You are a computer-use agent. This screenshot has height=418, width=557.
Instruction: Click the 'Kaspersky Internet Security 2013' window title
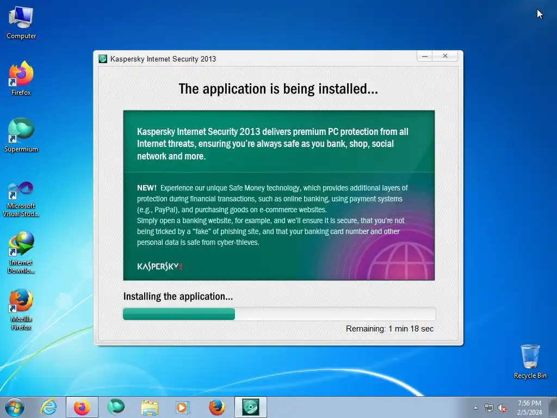click(x=163, y=59)
